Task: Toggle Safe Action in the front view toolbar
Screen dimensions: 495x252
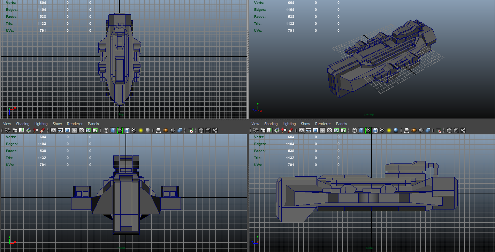Action: coord(88,130)
